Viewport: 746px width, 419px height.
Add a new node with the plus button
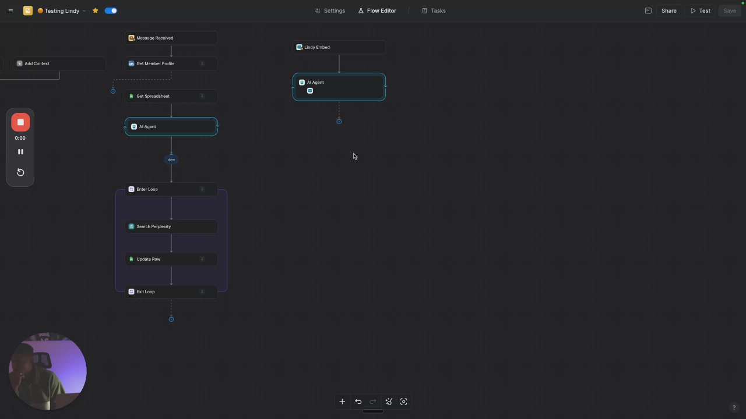click(342, 402)
